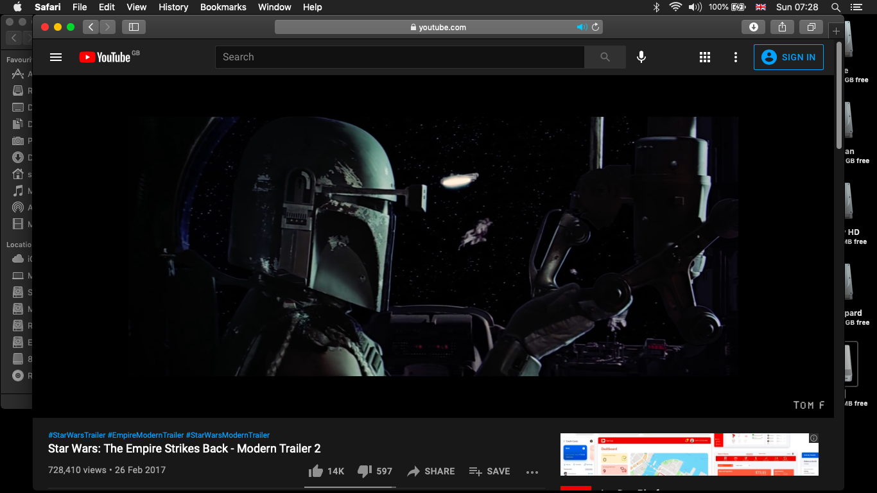This screenshot has height=493, width=877.
Task: Click the Bluetooth status icon
Action: tap(656, 7)
